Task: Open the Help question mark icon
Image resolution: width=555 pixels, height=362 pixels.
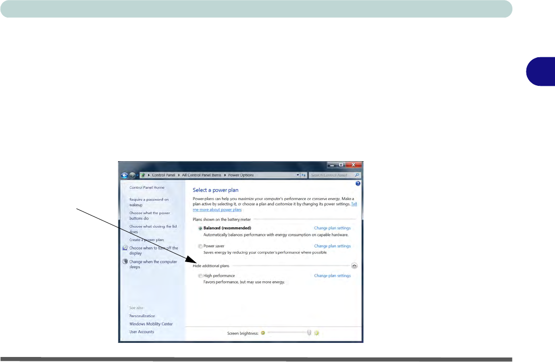Action: [x=358, y=184]
